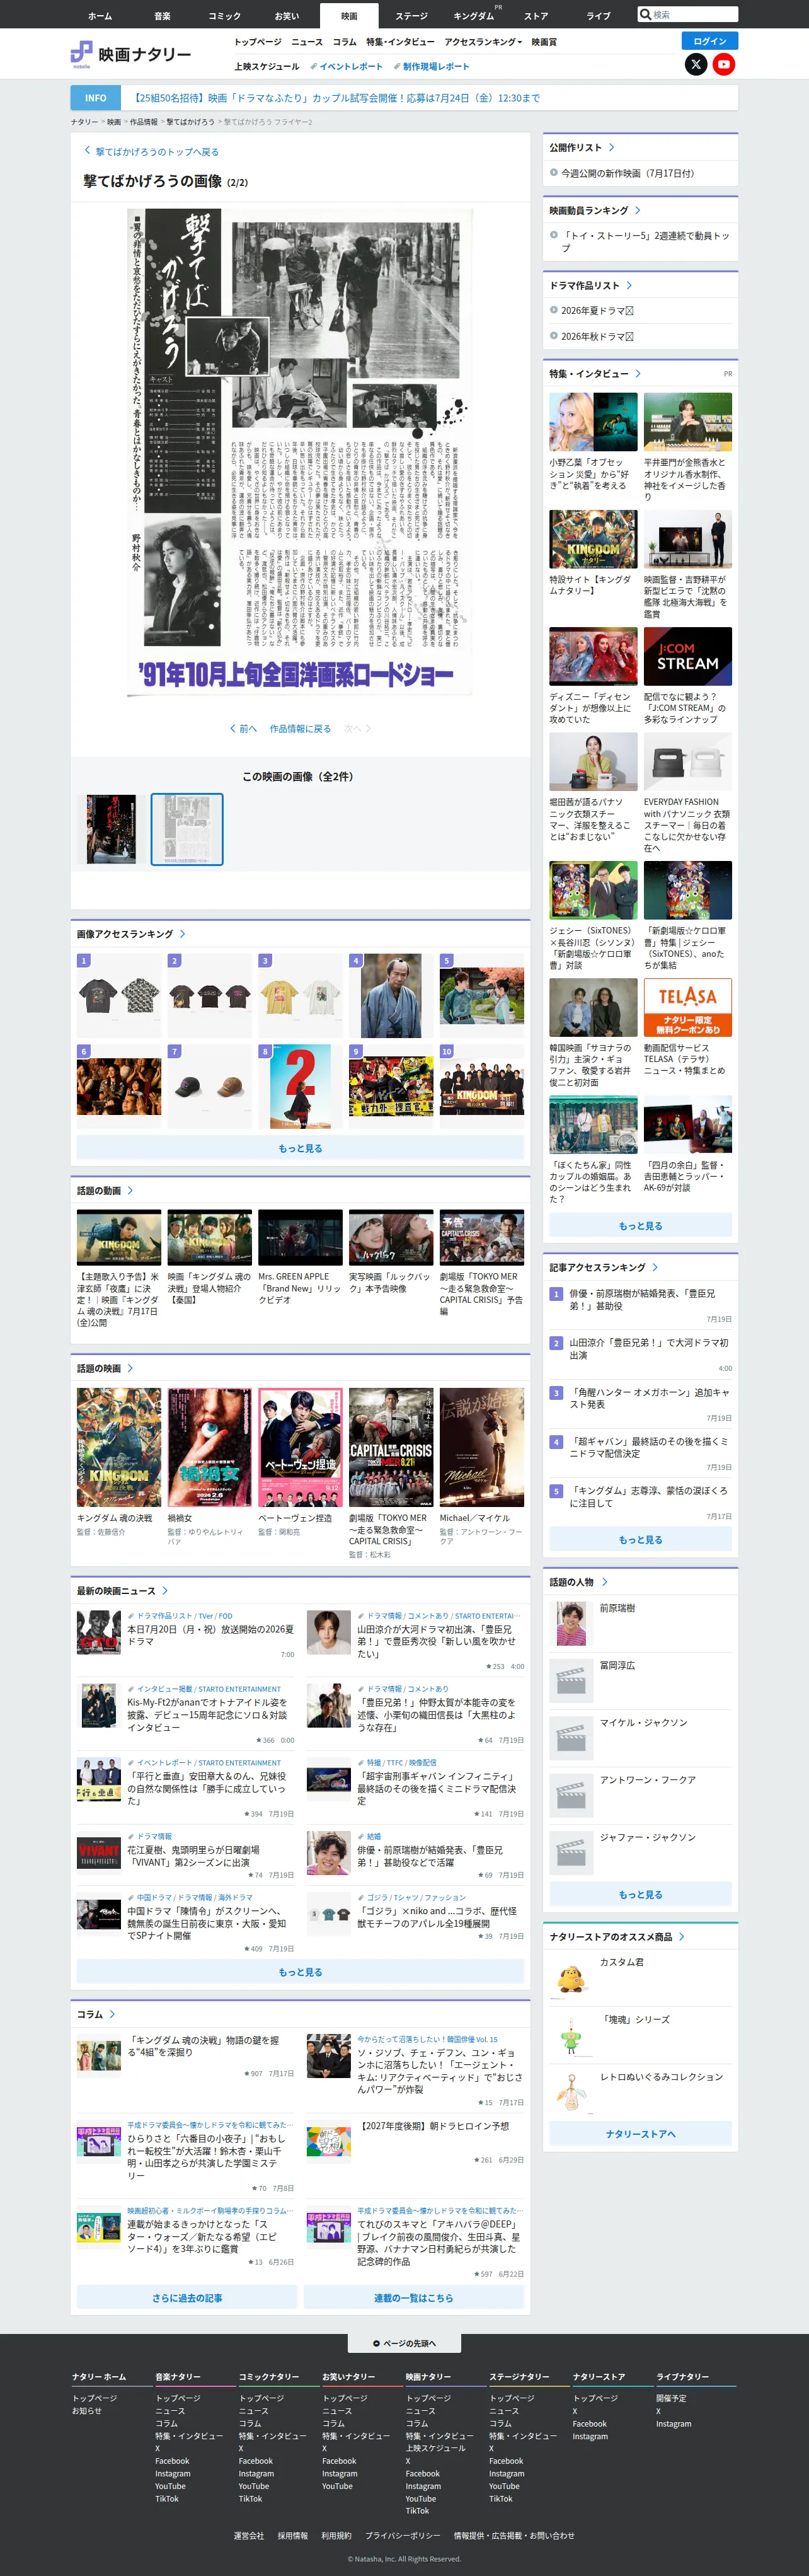Open the カスタム君 store item

[640, 1977]
